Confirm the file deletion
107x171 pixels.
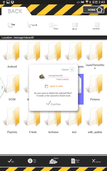53,103
